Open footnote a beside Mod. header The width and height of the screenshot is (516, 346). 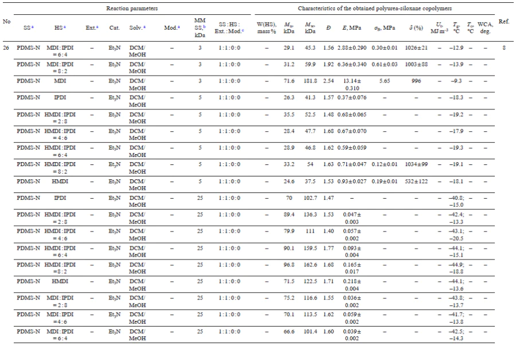coord(179,27)
